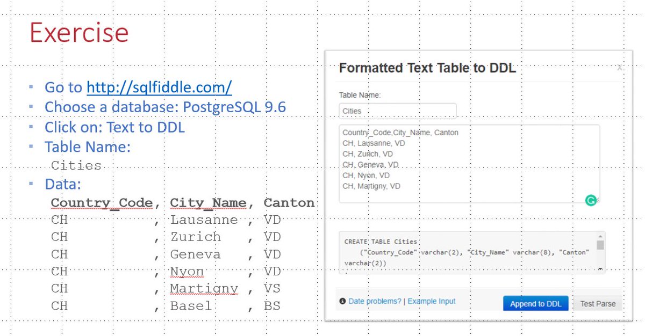Click the info icon beside Date problems
Viewport: 645px width, 336px height.
coord(342,301)
